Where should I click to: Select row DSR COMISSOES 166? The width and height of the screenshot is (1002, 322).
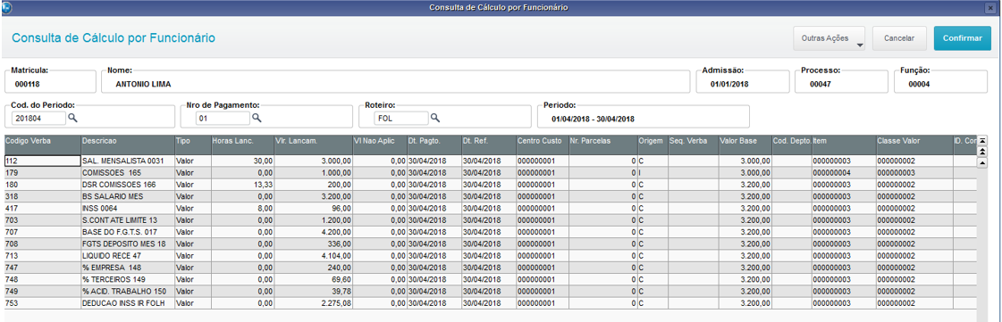click(490, 185)
